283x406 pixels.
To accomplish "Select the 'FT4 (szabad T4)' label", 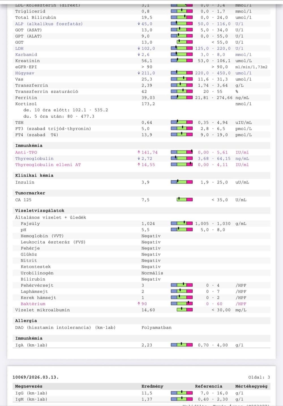I will pyautogui.click(x=37, y=135).
